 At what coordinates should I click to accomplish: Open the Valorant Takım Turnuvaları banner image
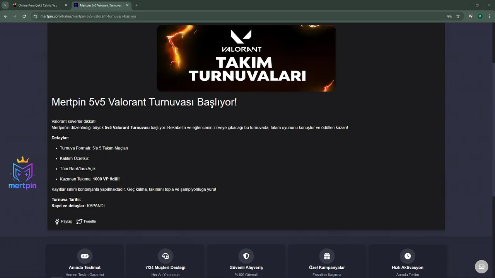click(246, 58)
